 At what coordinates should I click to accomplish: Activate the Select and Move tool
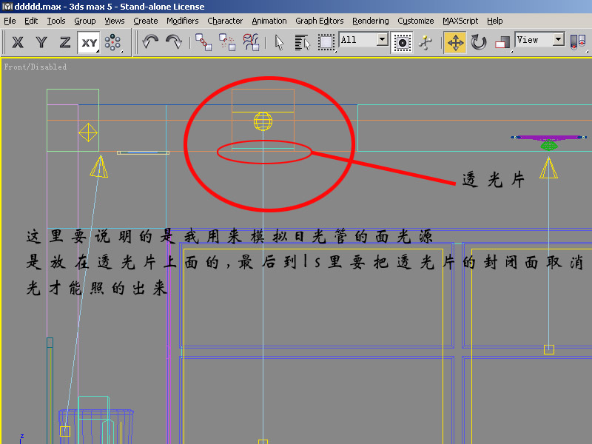(455, 42)
